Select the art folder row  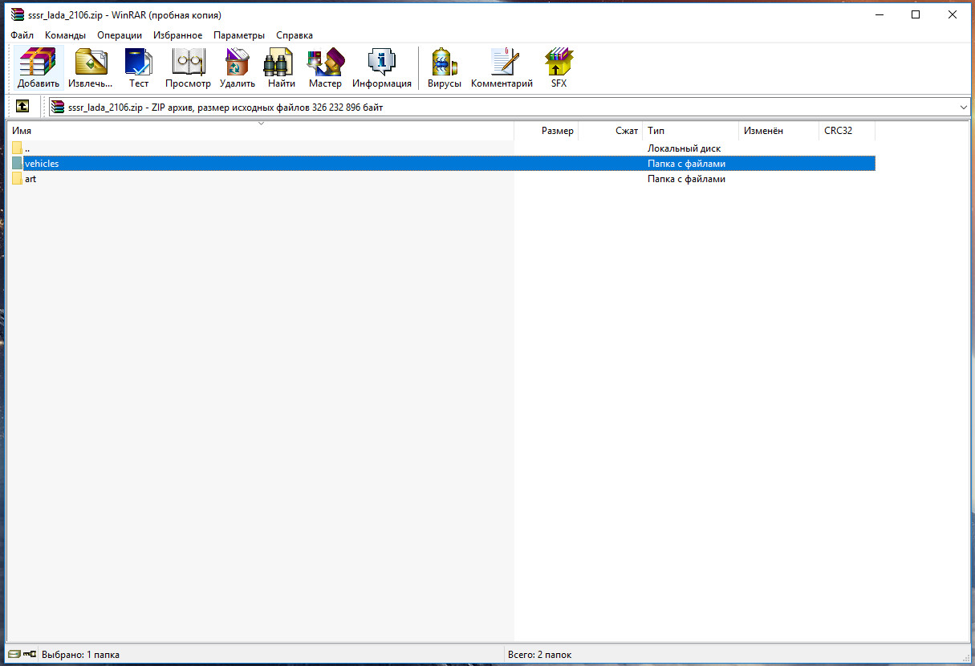pyautogui.click(x=442, y=179)
